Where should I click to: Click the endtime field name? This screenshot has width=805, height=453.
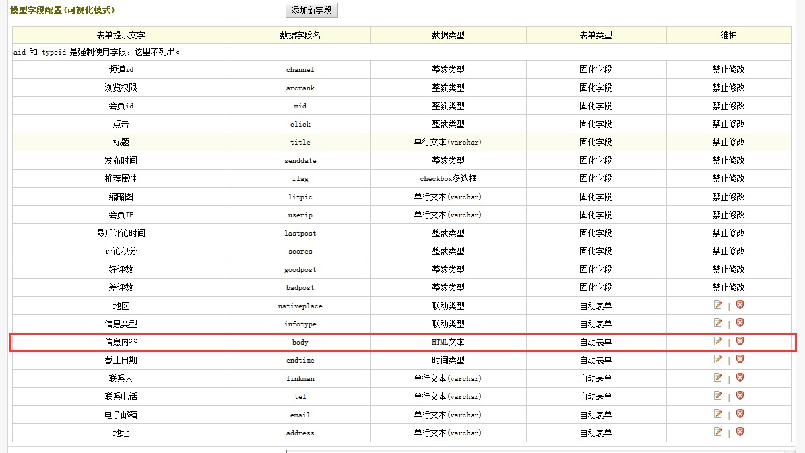coord(300,361)
